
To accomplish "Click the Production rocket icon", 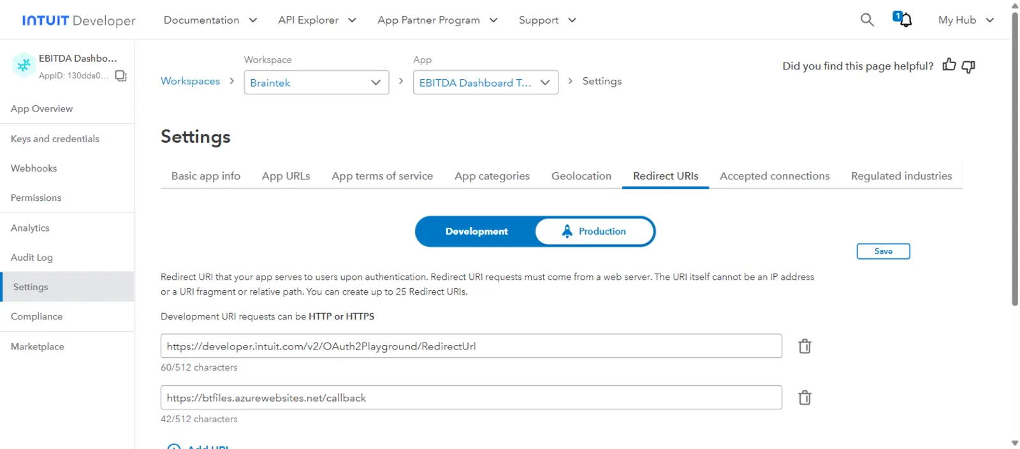I will tap(567, 231).
